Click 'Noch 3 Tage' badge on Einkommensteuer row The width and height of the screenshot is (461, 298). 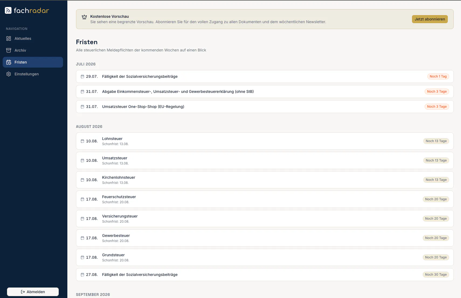(x=437, y=92)
